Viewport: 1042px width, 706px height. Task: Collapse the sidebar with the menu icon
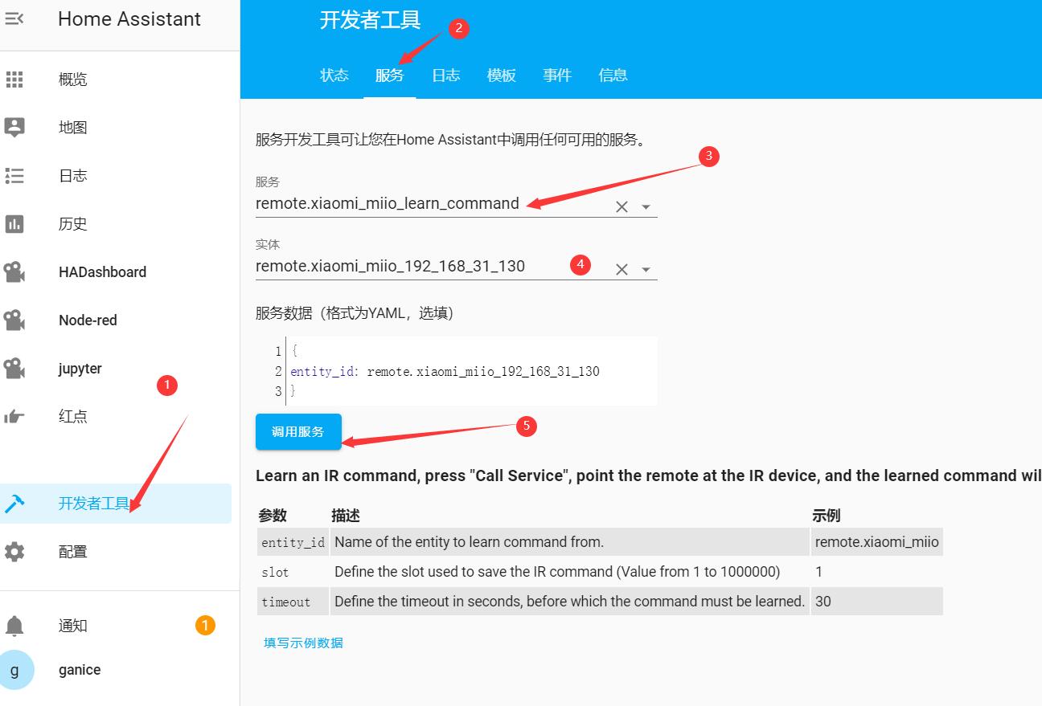pos(16,18)
